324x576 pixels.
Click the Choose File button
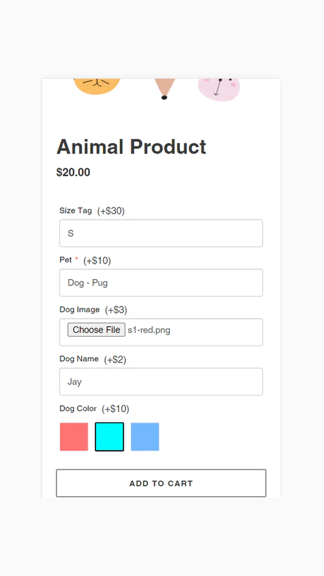96,330
